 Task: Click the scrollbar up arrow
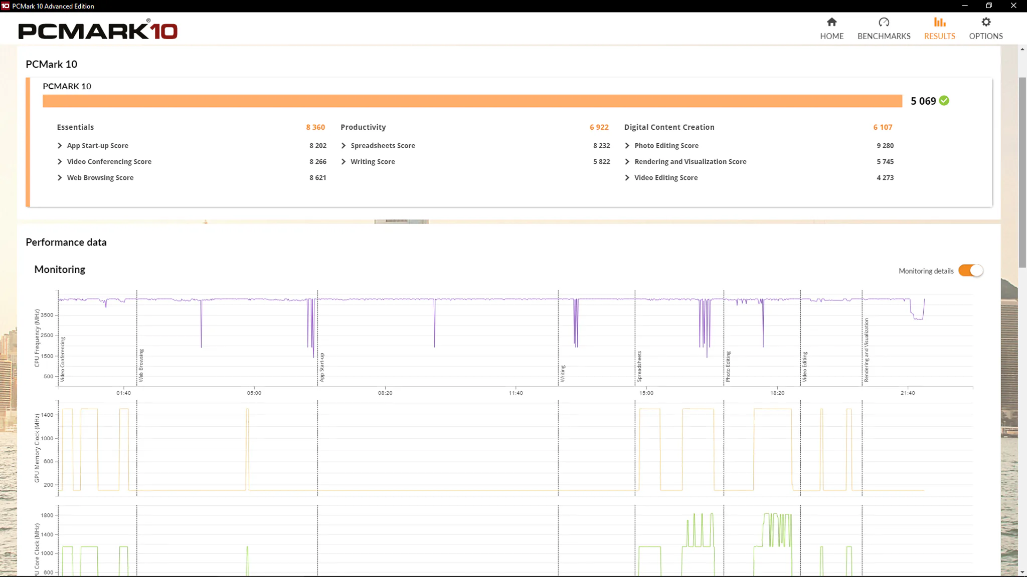click(x=1022, y=49)
